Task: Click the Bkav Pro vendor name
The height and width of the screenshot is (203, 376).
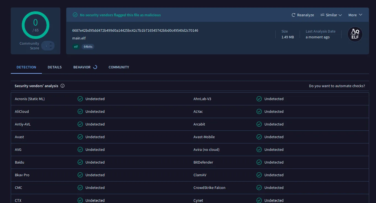Action: click(x=22, y=175)
